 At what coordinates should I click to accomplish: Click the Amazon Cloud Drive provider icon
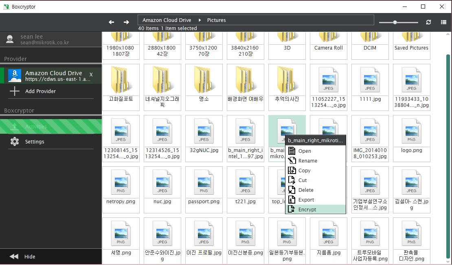coord(15,76)
